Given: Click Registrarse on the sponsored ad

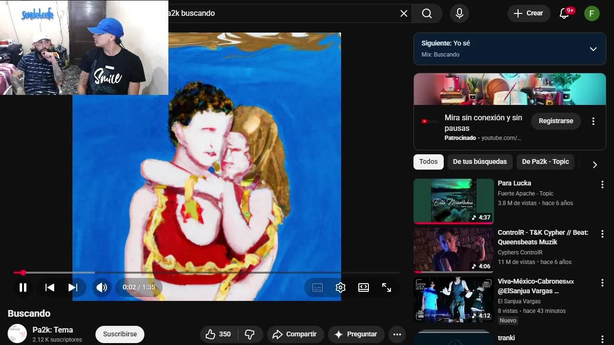Looking at the screenshot, I should point(555,121).
